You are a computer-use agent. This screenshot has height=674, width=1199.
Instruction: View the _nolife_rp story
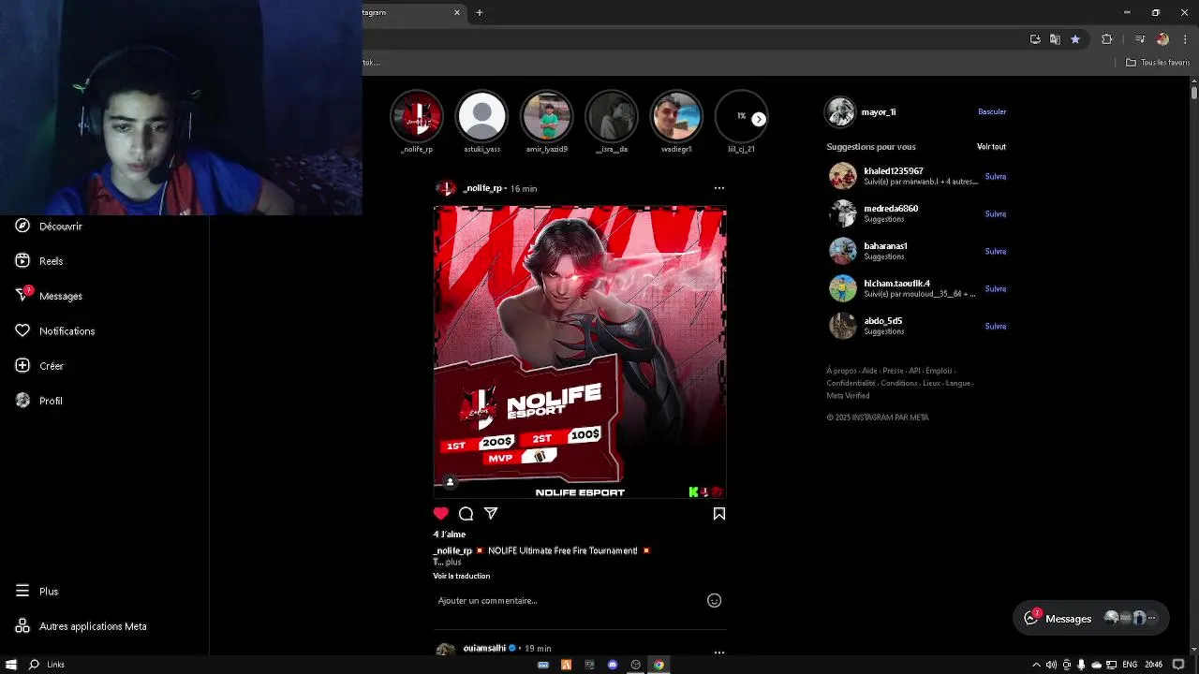[417, 117]
